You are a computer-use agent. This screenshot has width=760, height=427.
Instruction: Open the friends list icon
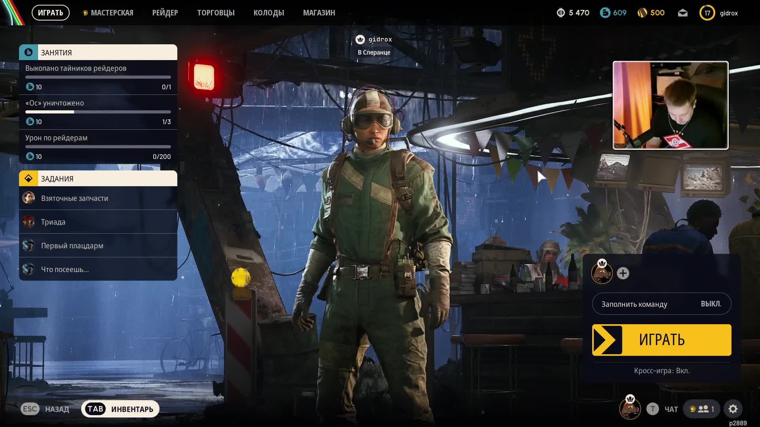tap(703, 409)
